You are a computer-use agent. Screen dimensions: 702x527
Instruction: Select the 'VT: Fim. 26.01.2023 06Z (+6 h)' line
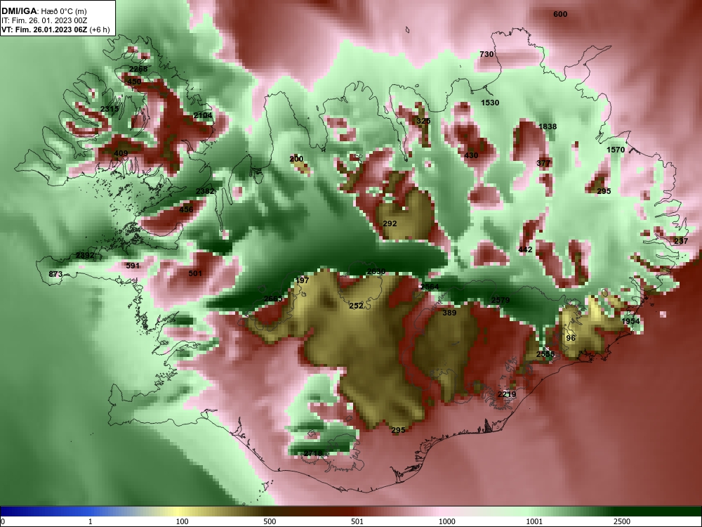coord(55,30)
